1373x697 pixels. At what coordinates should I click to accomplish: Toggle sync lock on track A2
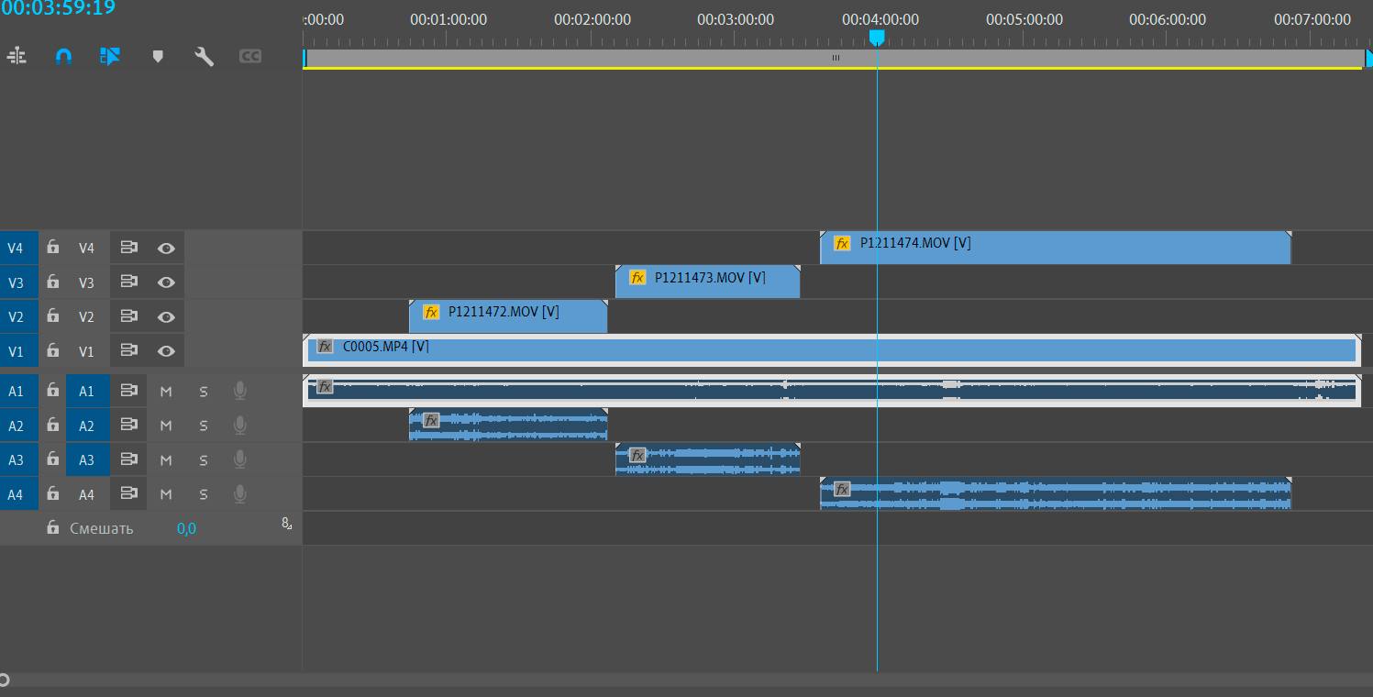(x=128, y=425)
